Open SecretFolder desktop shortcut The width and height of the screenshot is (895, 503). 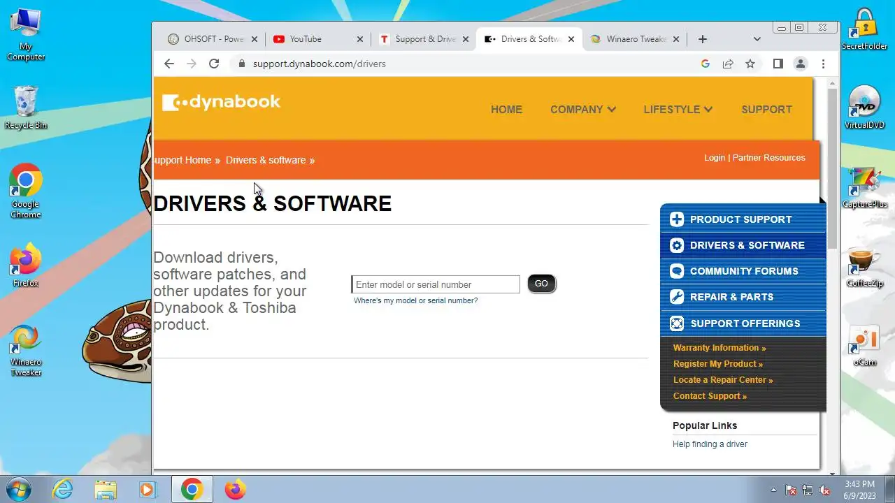pyautogui.click(x=864, y=29)
